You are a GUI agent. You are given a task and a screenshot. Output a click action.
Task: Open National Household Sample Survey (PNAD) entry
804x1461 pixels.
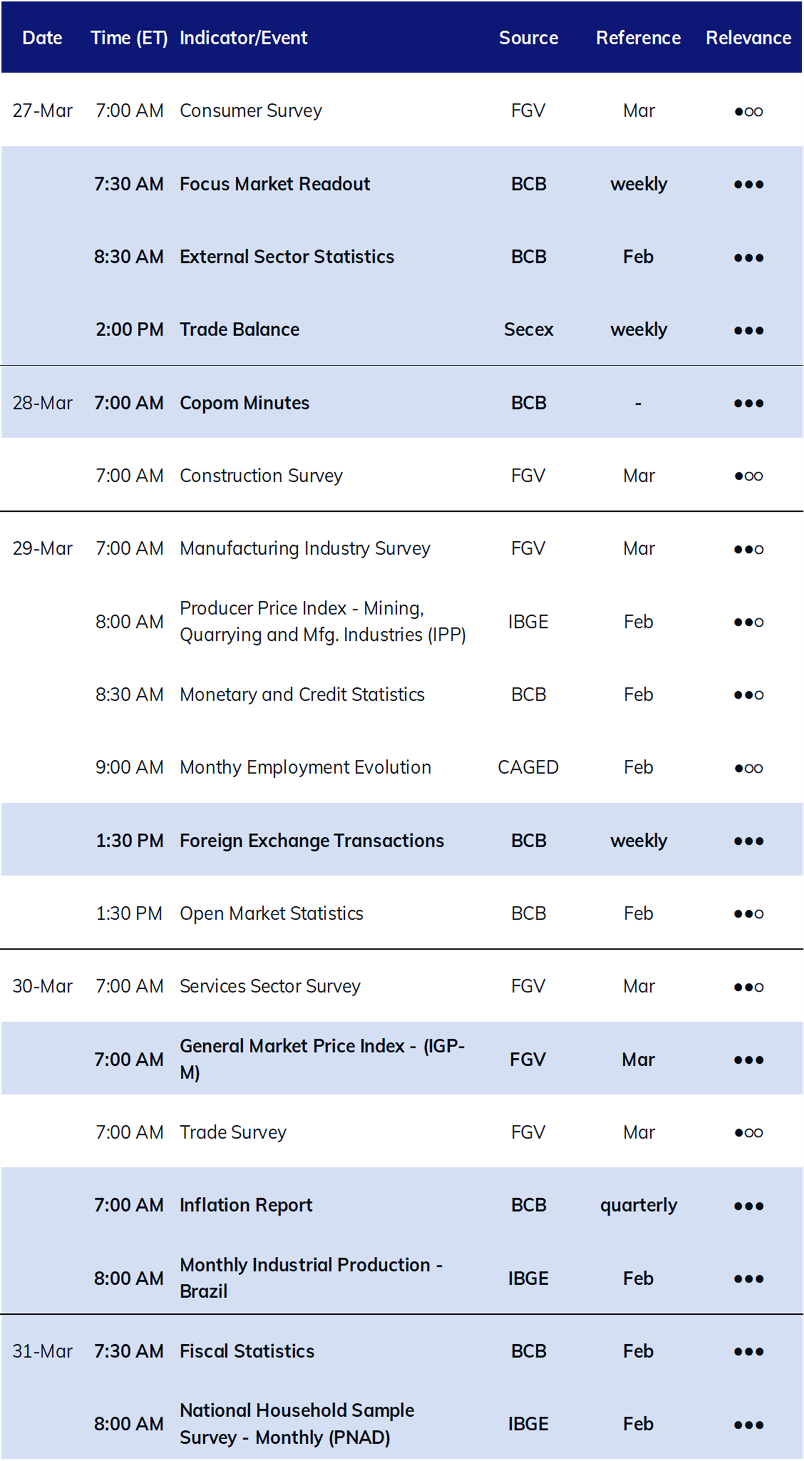point(297,1424)
